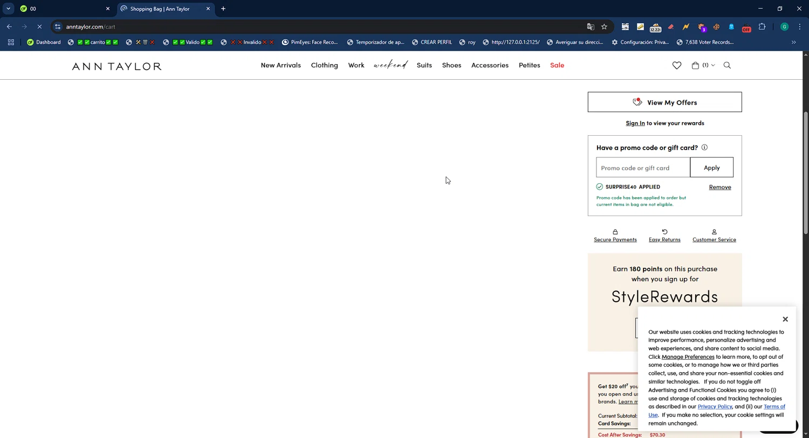This screenshot has width=809, height=438.
Task: Click the browser Back arrow
Action: 9,26
